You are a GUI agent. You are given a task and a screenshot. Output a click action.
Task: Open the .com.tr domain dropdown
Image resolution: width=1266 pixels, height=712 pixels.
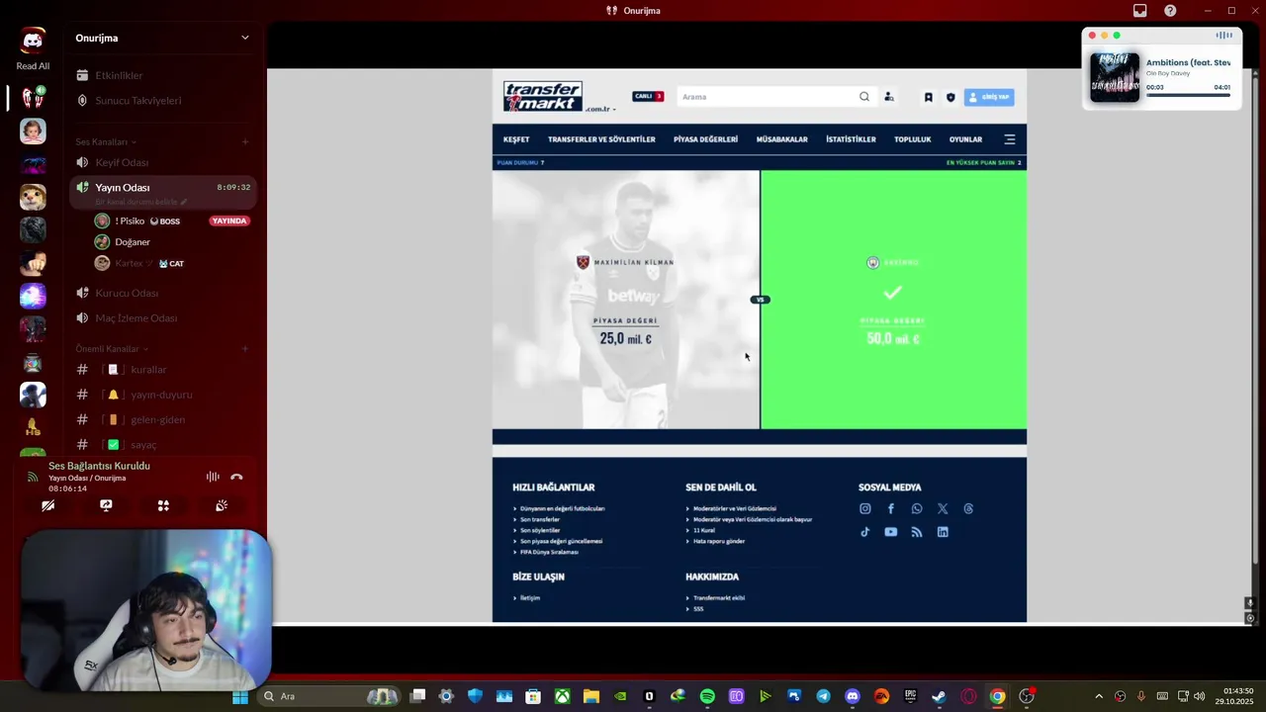[600, 109]
